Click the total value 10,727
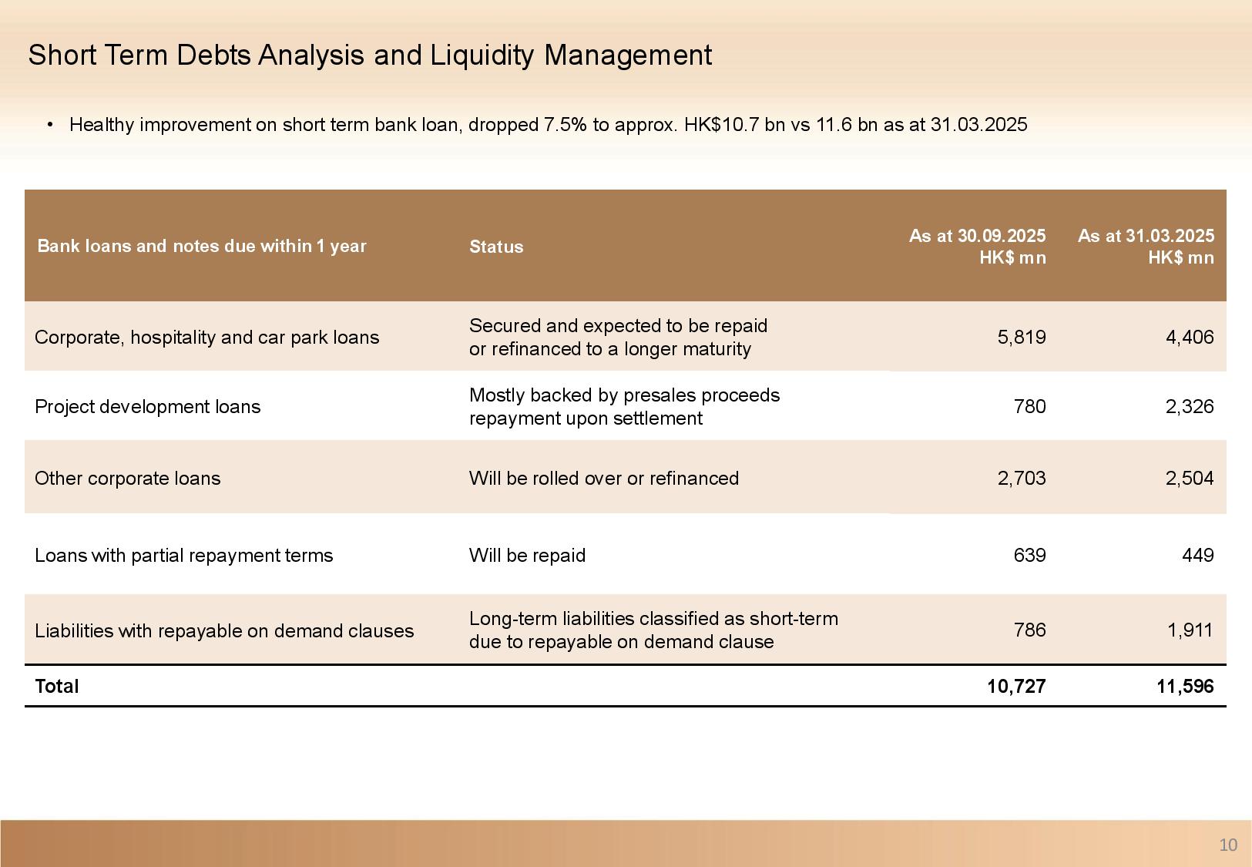Viewport: 1252px width, 867px height. pos(1015,687)
